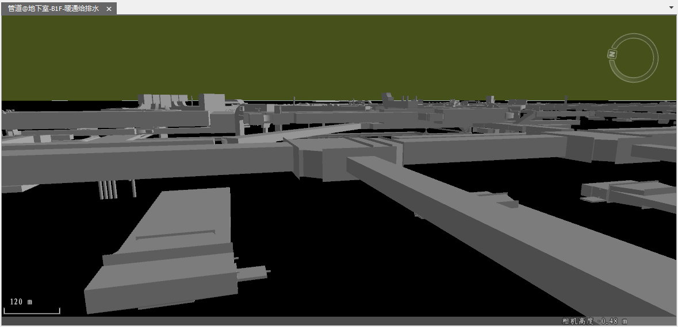Select the large diagonal duct in foreground
678x327 pixels.
click(x=489, y=229)
